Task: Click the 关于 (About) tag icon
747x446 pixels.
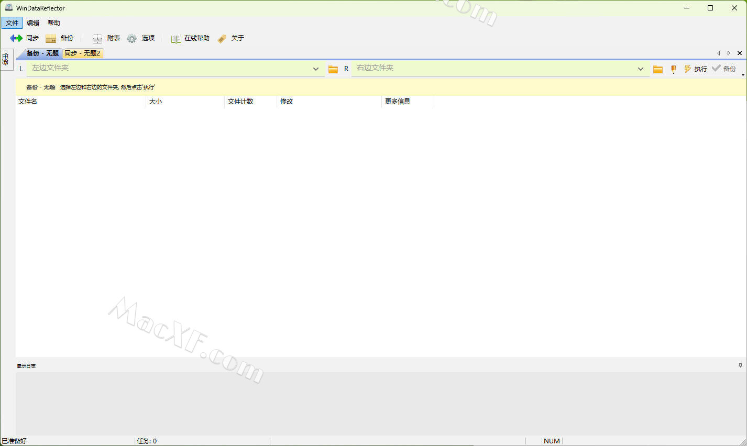Action: pos(222,38)
